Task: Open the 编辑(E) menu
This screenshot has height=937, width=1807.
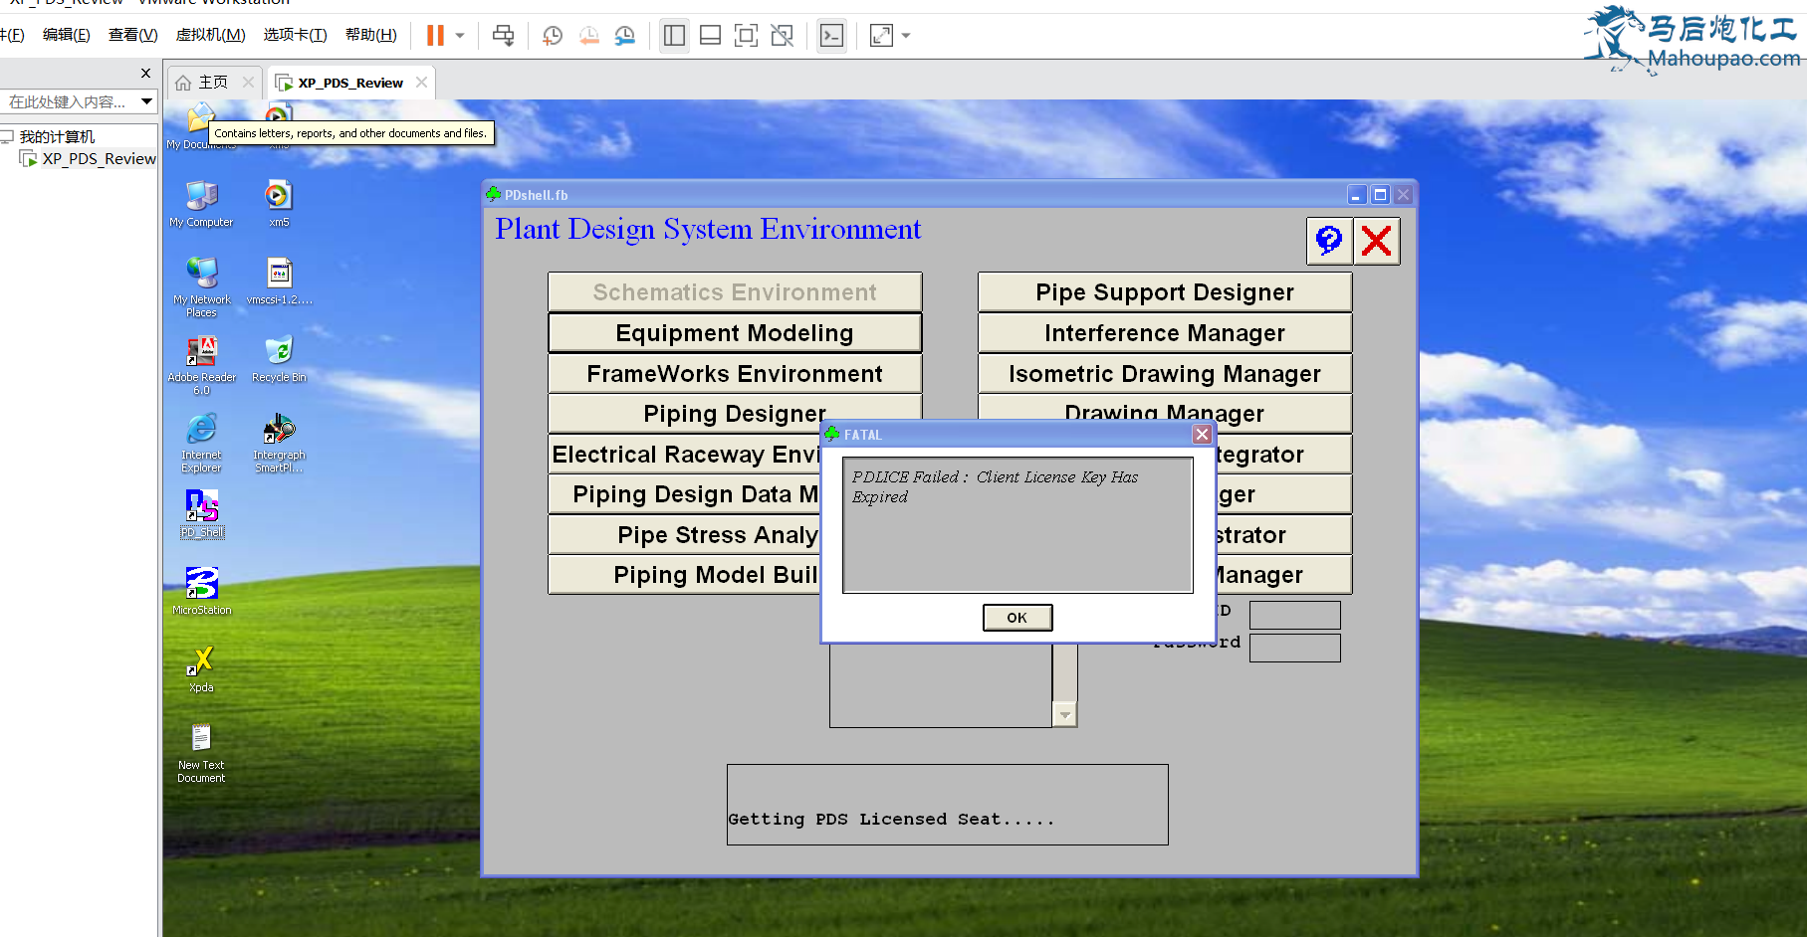Action: coord(66,35)
